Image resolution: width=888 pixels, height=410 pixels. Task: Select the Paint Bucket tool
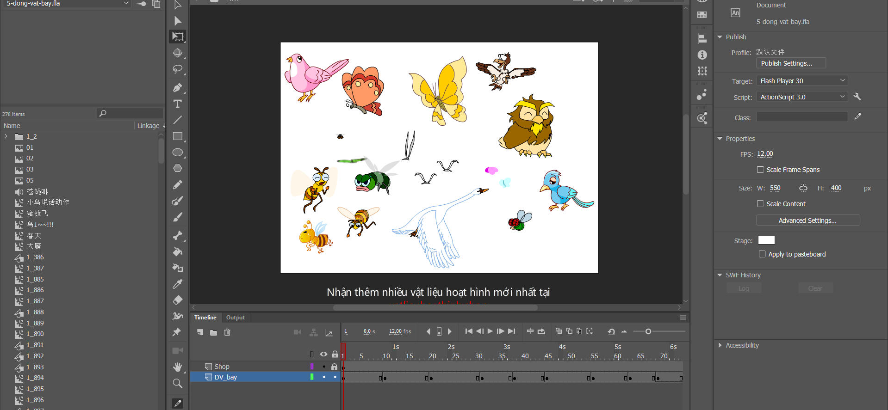tap(177, 252)
